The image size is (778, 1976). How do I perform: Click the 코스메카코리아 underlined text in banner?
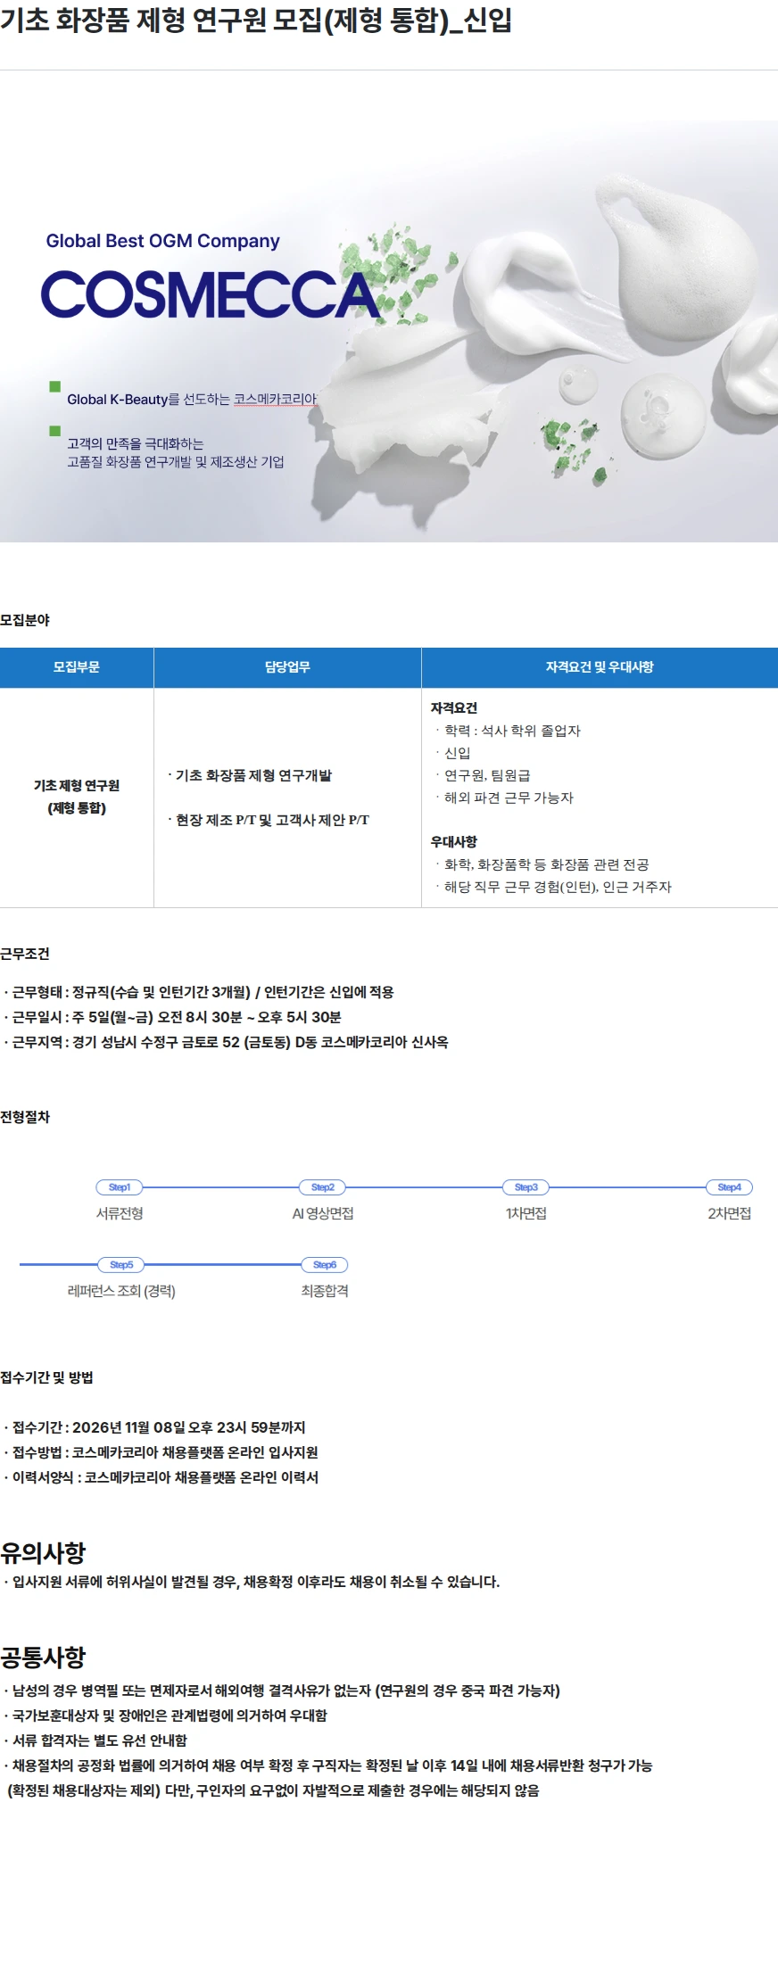275,400
